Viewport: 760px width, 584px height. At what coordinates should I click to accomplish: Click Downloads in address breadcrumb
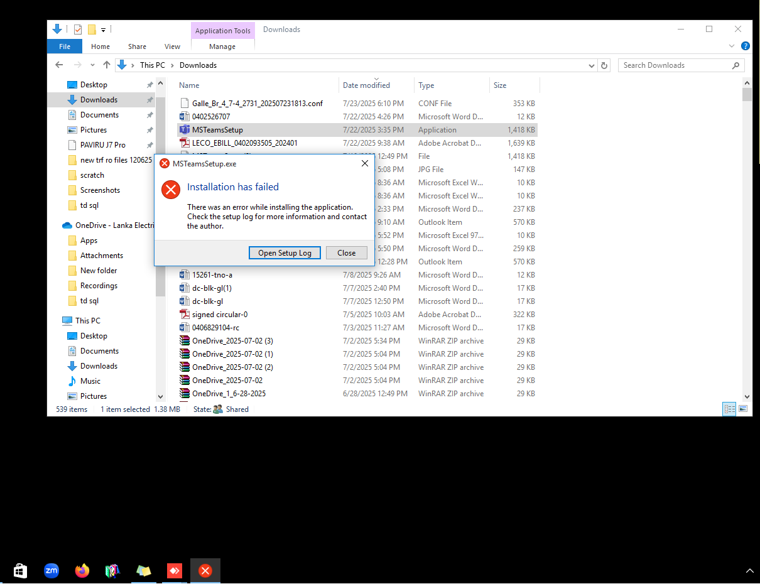click(198, 65)
